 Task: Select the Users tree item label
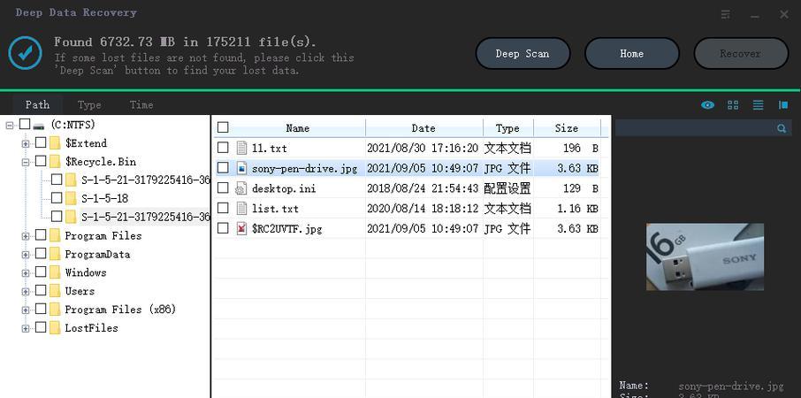point(80,291)
